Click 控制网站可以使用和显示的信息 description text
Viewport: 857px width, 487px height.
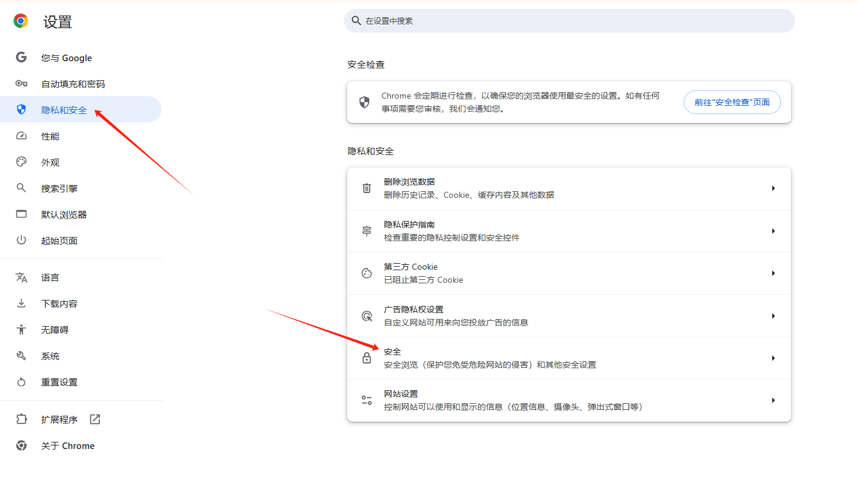pos(513,407)
